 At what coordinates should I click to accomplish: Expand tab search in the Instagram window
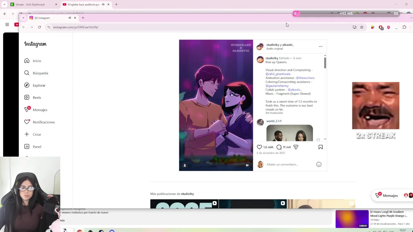(x=23, y=18)
